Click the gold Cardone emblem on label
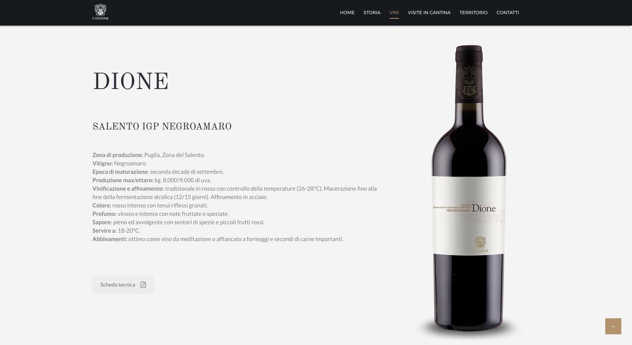This screenshot has width=632, height=345. tap(480, 243)
